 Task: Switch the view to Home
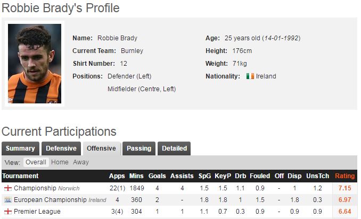click(60, 162)
